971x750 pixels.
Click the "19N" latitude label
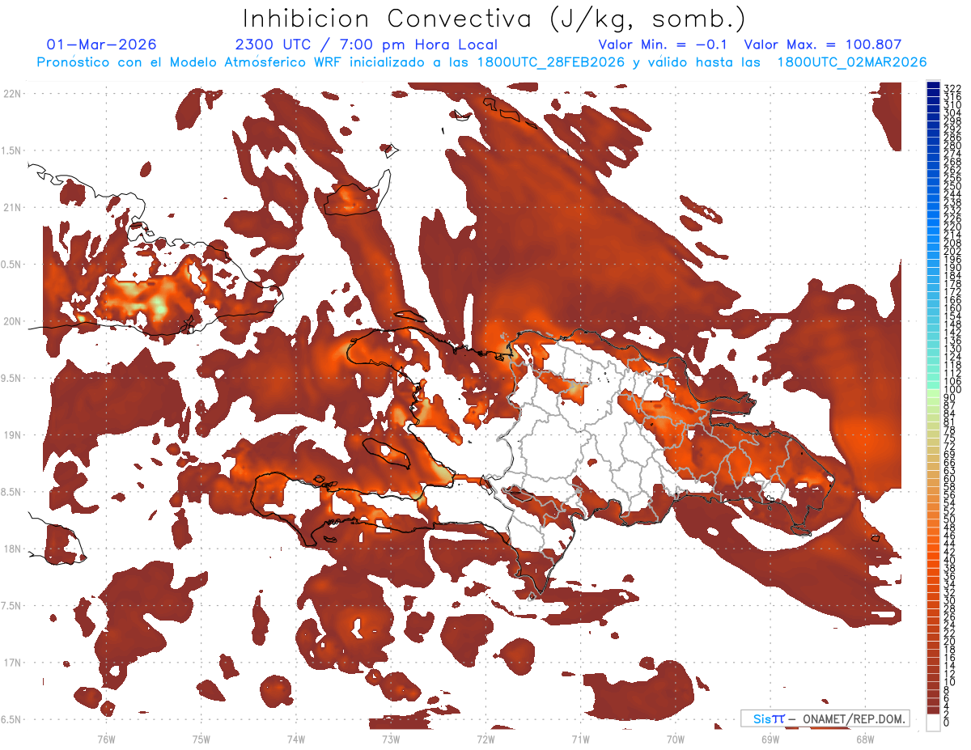tap(12, 435)
